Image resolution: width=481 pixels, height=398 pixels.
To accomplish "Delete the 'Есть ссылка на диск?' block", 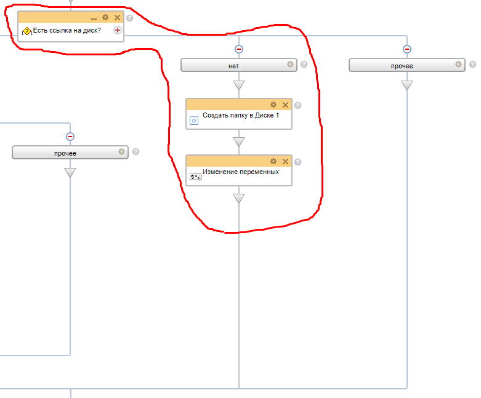I will (x=117, y=17).
